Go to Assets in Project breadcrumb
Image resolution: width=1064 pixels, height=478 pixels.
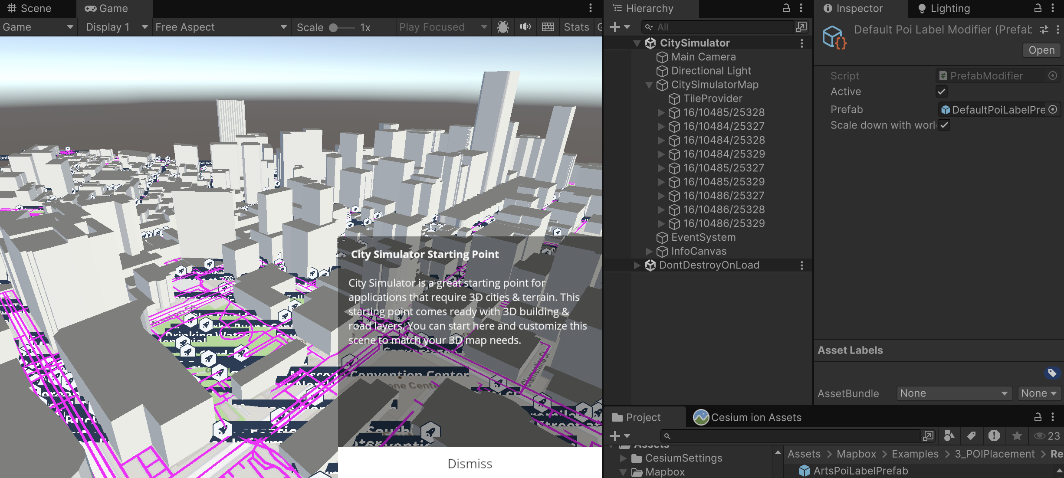tap(804, 454)
